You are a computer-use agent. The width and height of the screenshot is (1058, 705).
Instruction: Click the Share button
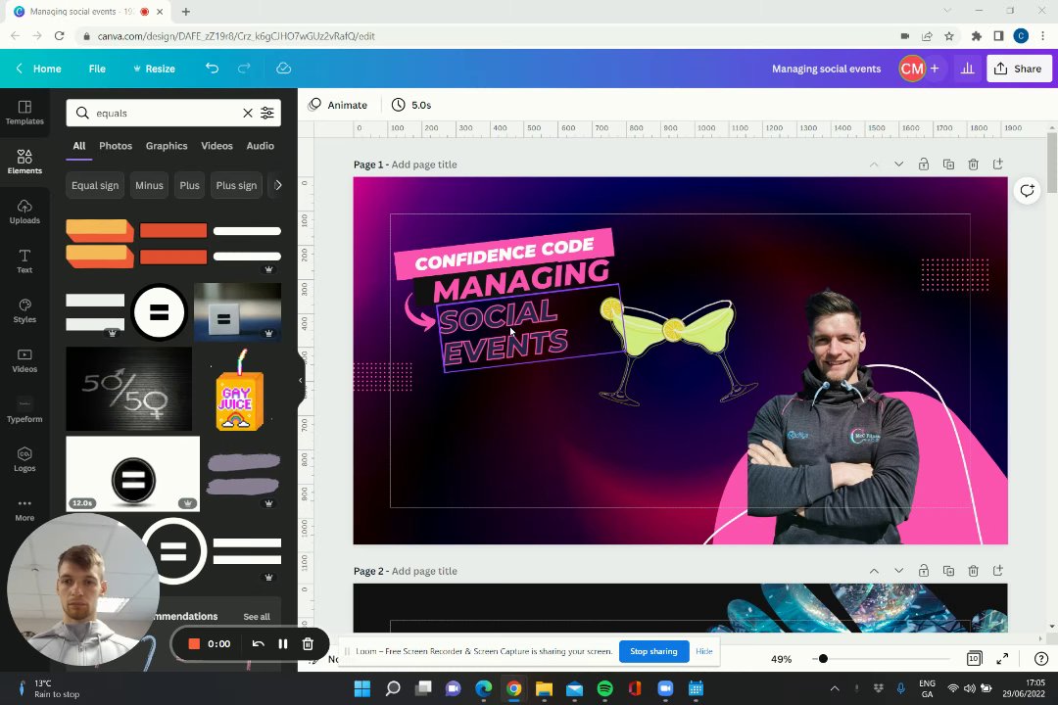[1019, 69]
